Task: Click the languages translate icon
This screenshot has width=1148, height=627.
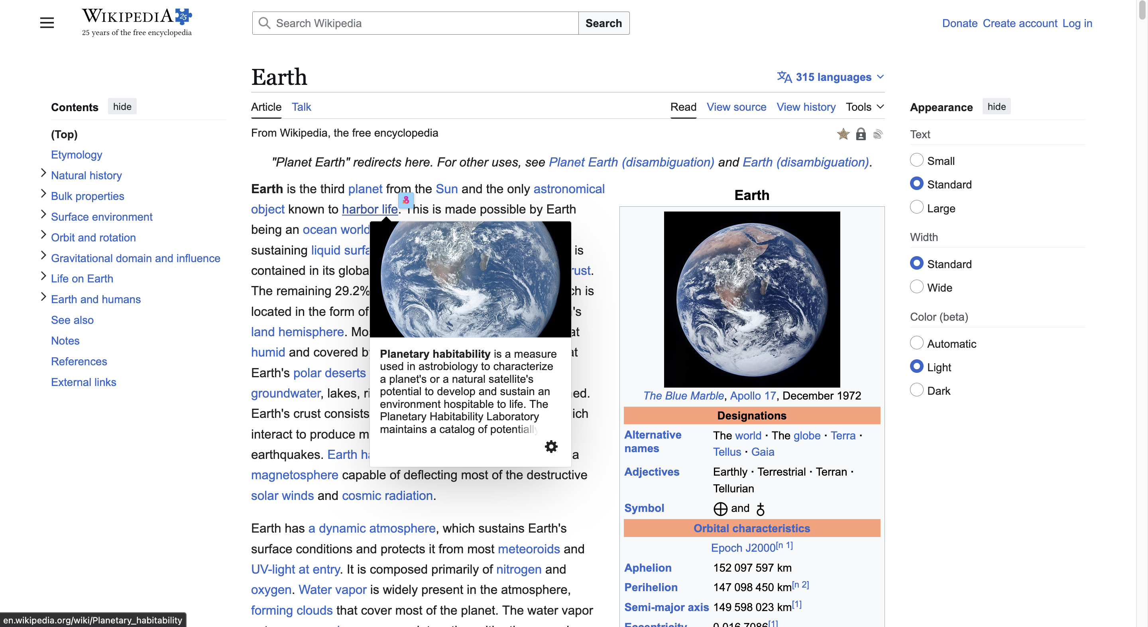Action: pyautogui.click(x=784, y=77)
